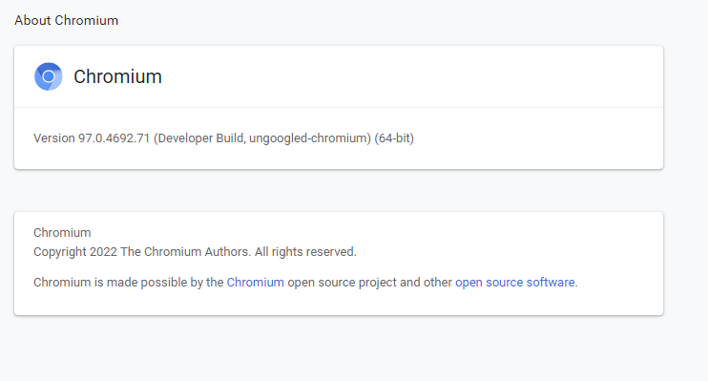Click the Chromium name above the copyright
The height and width of the screenshot is (381, 708).
62,232
